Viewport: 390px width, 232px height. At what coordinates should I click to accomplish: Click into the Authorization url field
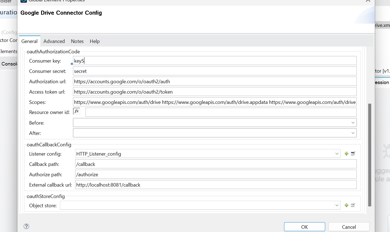coord(215,82)
